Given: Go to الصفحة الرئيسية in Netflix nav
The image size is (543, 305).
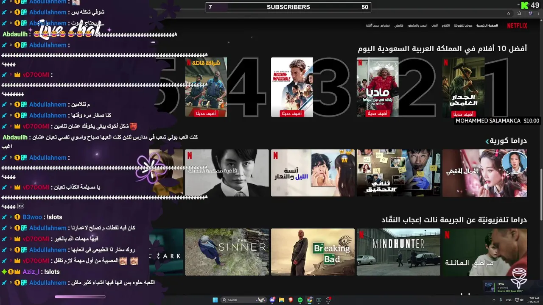Looking at the screenshot, I should click(x=487, y=25).
